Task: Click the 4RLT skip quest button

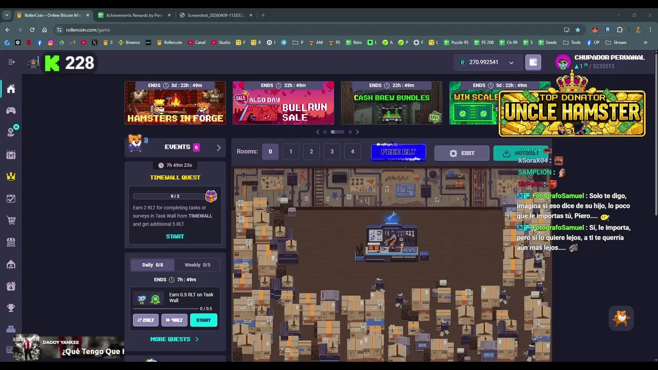Action: (x=174, y=320)
